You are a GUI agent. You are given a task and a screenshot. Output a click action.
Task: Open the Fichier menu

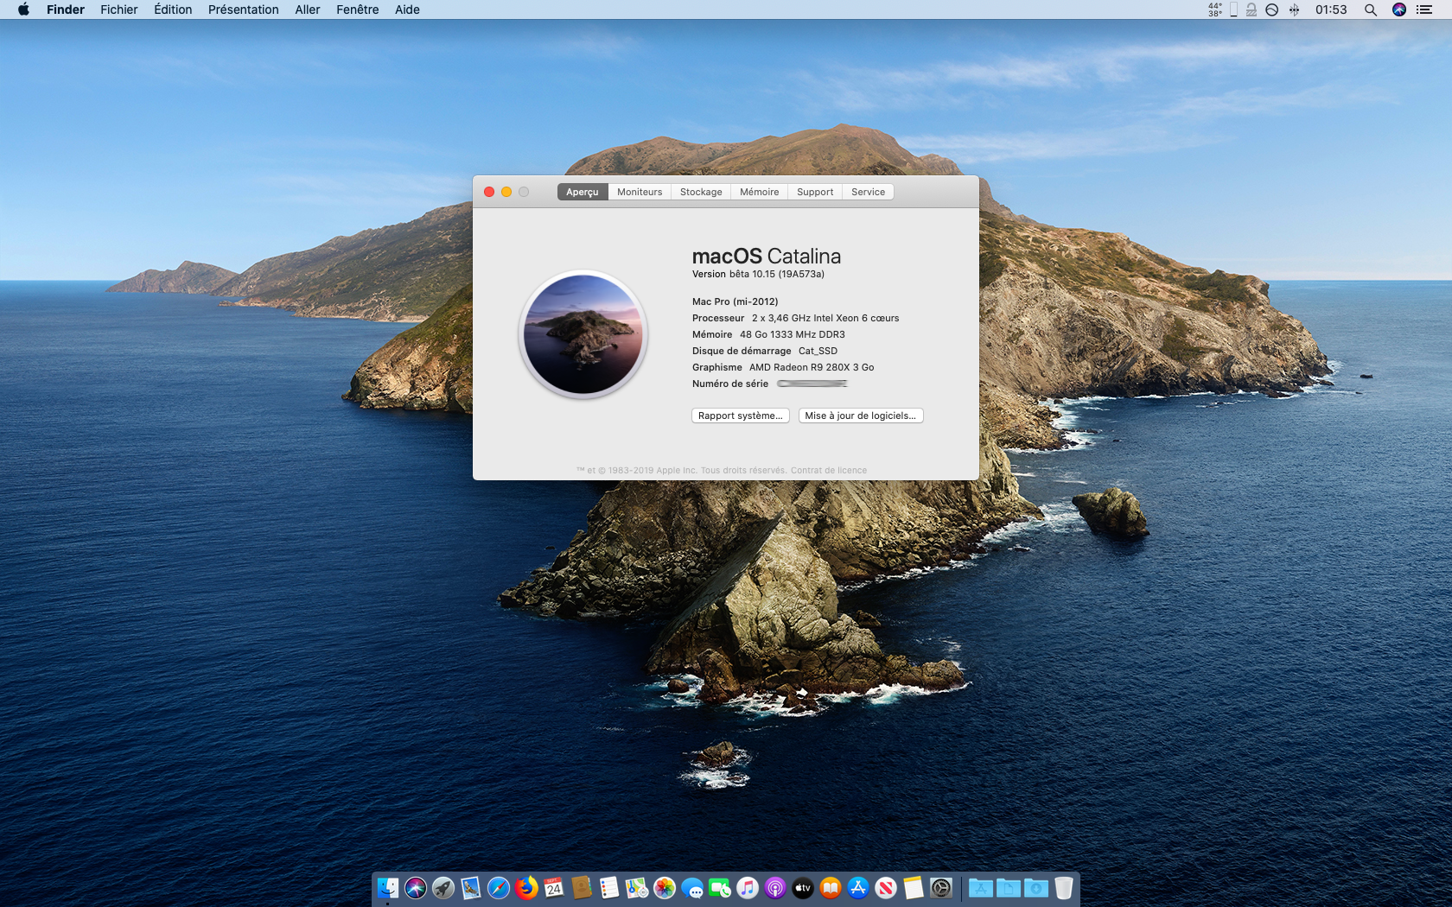(x=119, y=10)
